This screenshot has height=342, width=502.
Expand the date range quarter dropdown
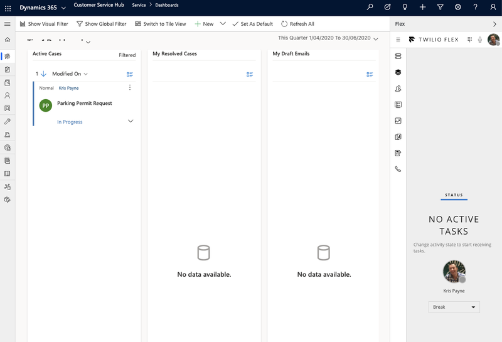click(376, 39)
